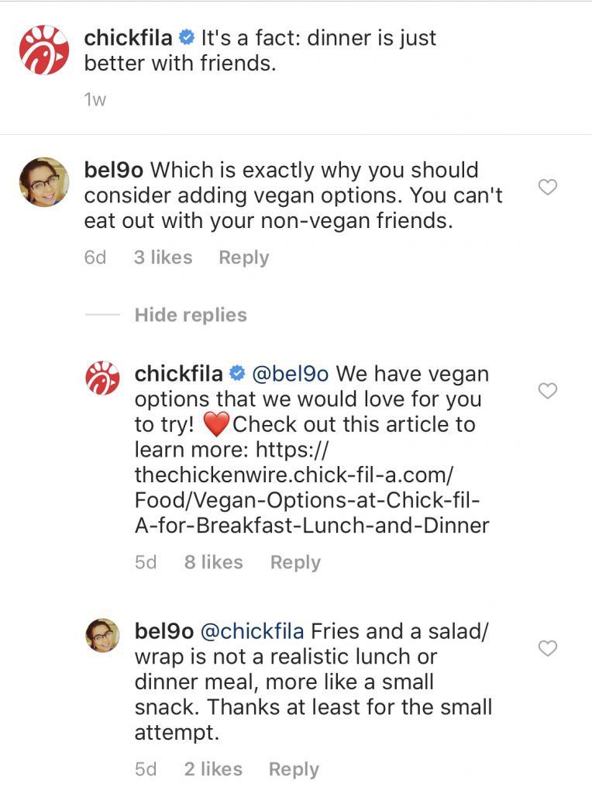The height and width of the screenshot is (794, 592).
Task: Reply to bel9o's fries and salad comment
Action: (x=294, y=769)
